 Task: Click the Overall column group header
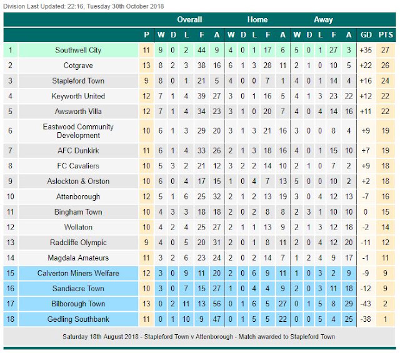(189, 19)
